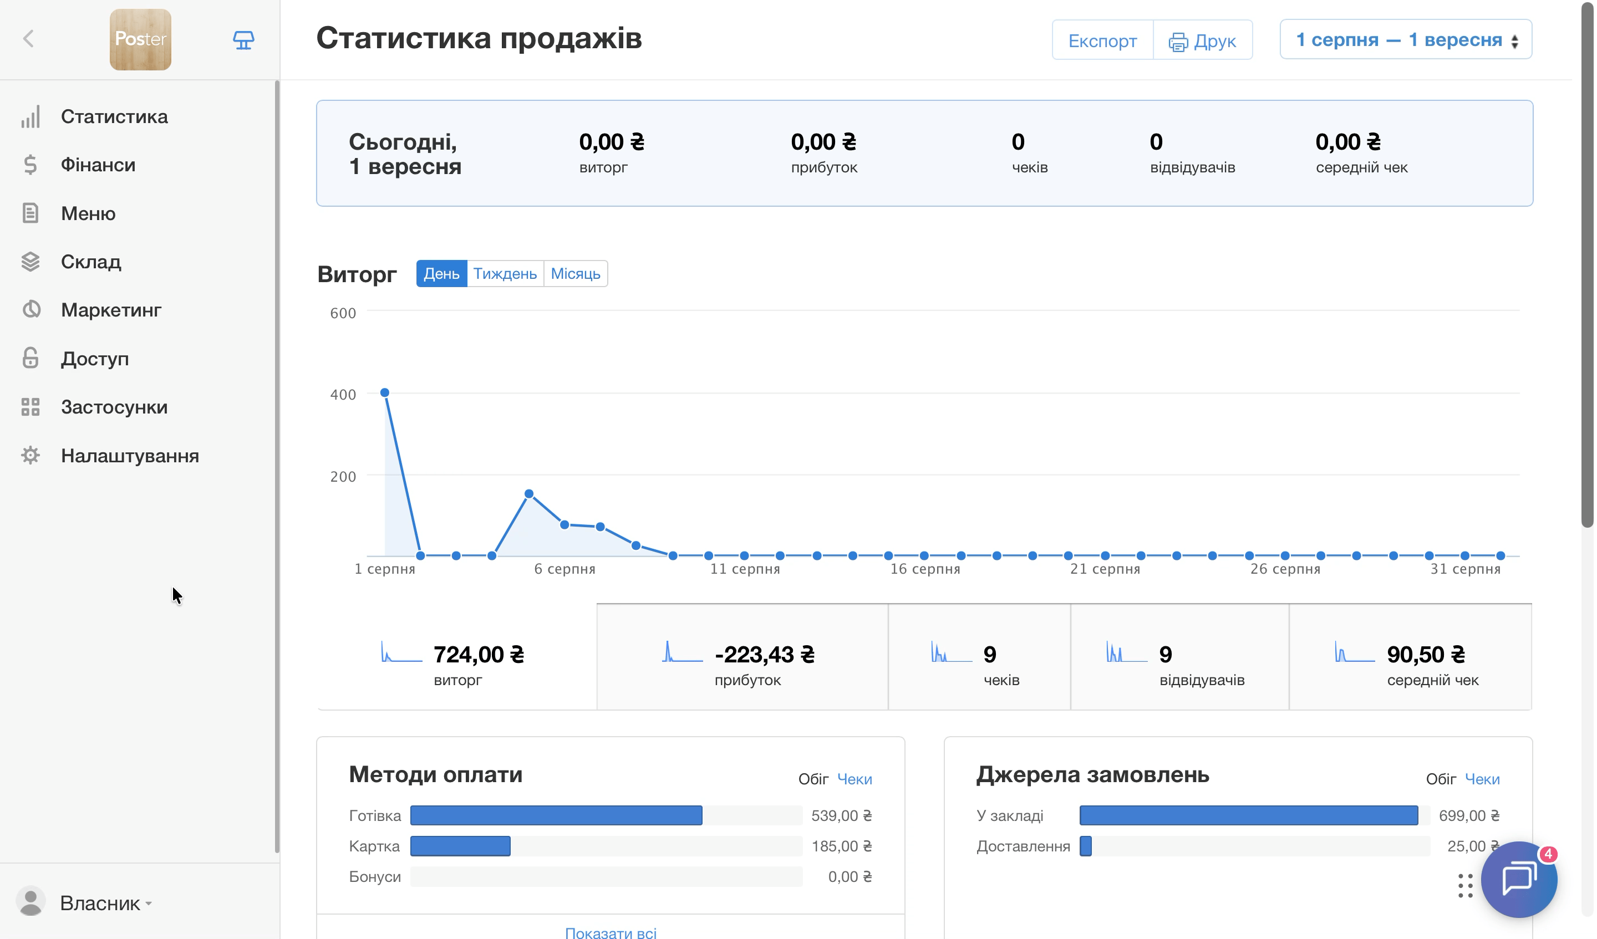Open the POS terminal icon
Screen dimensions: 1597x939
click(243, 40)
